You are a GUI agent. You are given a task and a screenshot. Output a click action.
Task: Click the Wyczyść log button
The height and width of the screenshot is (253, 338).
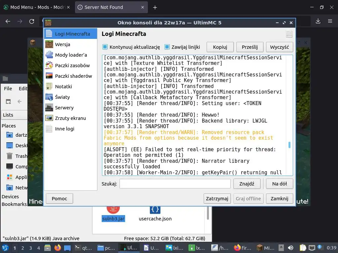coord(279,47)
